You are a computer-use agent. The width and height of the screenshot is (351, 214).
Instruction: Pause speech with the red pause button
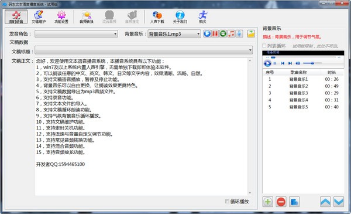pyautogui.click(x=215, y=33)
